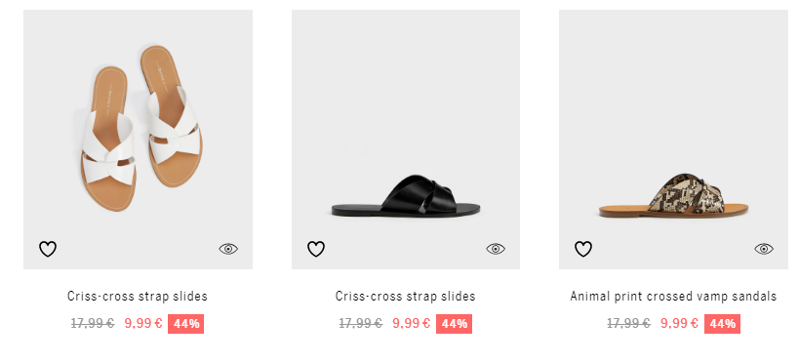This screenshot has height=362, width=799.
Task: Add white criss-cross slides to wishlist
Action: coord(48,249)
